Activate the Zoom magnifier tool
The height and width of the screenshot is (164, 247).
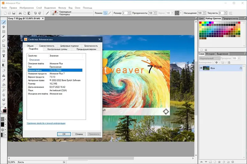coord(4,90)
